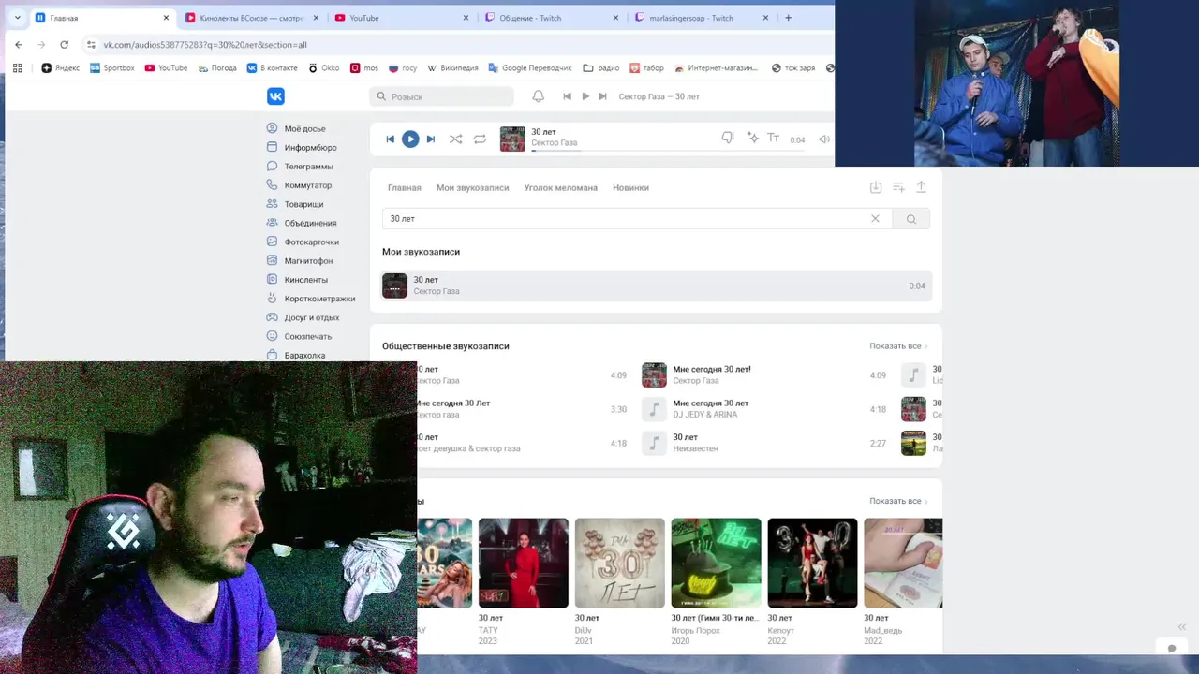Switch to the 'Главная' music tab

[x=405, y=188]
